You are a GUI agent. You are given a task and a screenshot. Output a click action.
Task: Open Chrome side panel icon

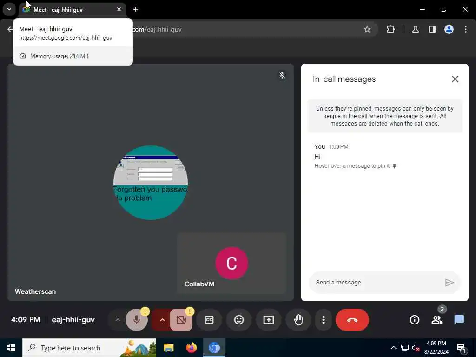[x=432, y=29]
